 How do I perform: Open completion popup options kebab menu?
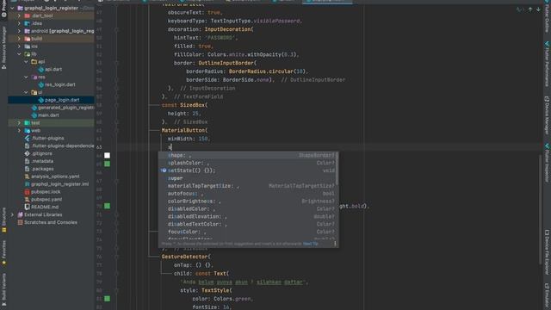pyautogui.click(x=335, y=243)
